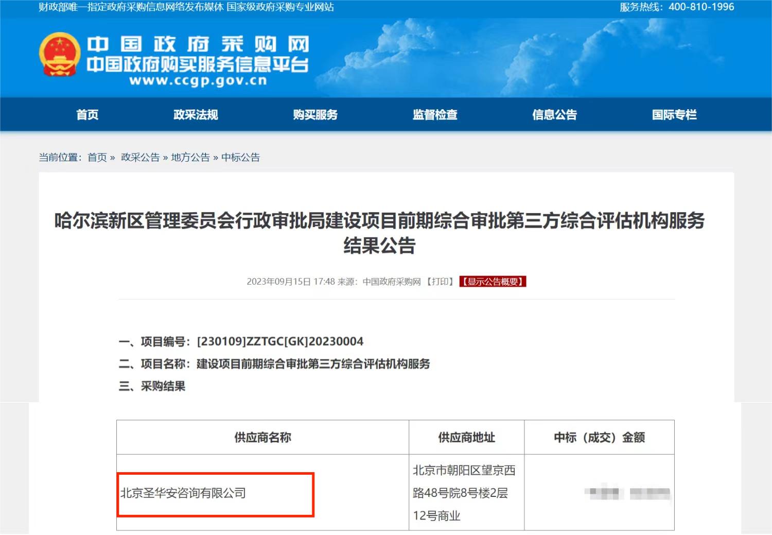Screen dimensions: 772x535
Task: Click project number [230109]ZZTGC[GK]20230004
Action: 280,341
